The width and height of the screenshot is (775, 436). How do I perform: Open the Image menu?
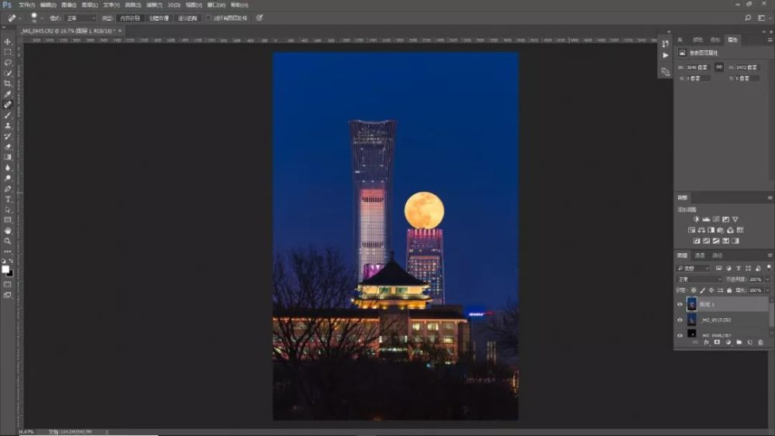pyautogui.click(x=69, y=5)
